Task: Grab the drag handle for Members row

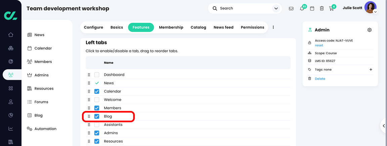Action: tap(89, 108)
